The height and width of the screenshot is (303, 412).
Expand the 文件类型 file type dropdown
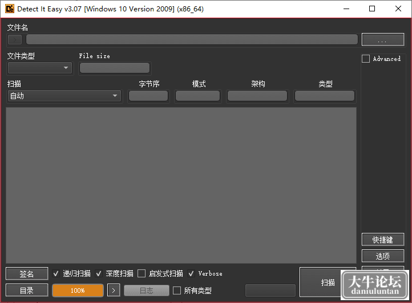tap(40, 68)
